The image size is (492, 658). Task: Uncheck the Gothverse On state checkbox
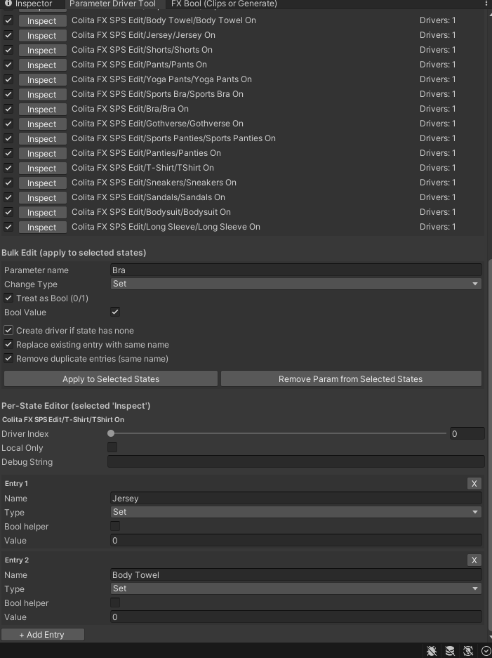pos(8,124)
